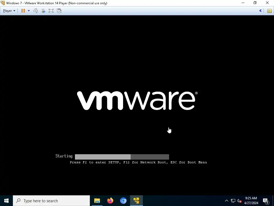Click the muted volume tray icon
This screenshot has width=274, height=206.
tap(239, 201)
